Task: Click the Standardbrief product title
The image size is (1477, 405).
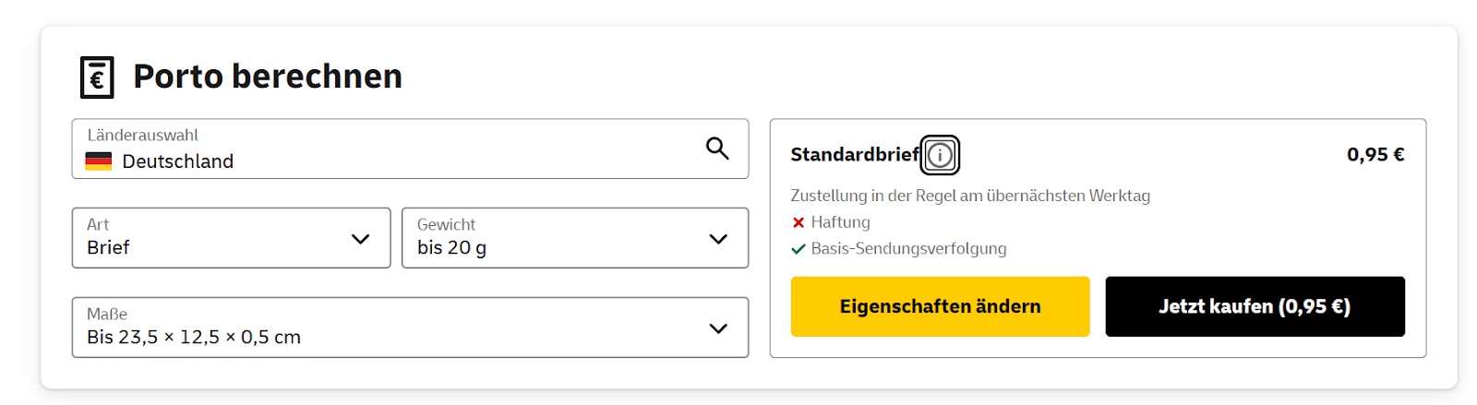Action: pyautogui.click(x=855, y=155)
